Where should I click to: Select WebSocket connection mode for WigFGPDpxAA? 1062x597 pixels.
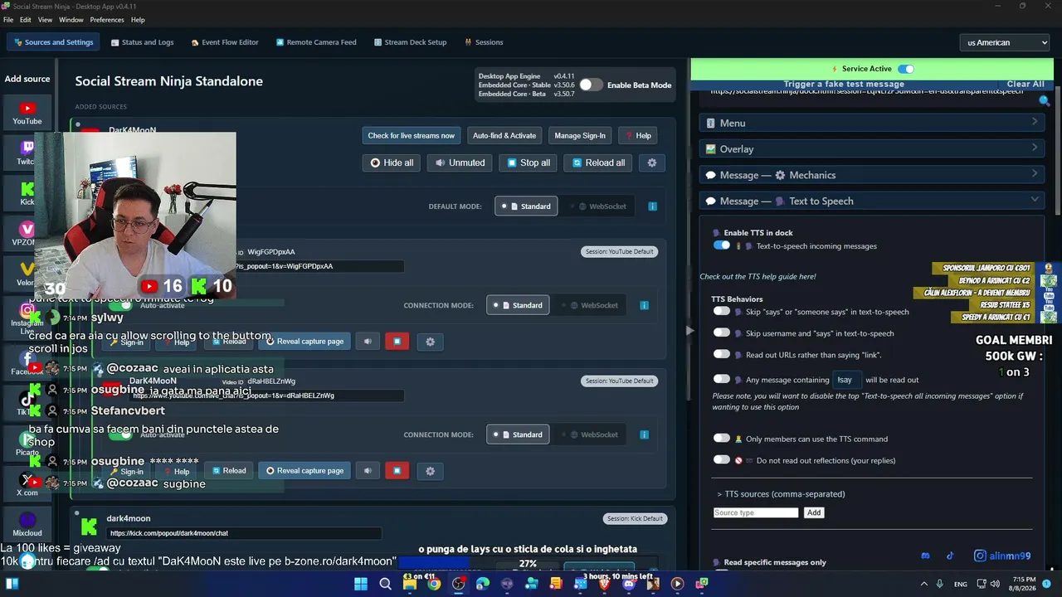593,305
